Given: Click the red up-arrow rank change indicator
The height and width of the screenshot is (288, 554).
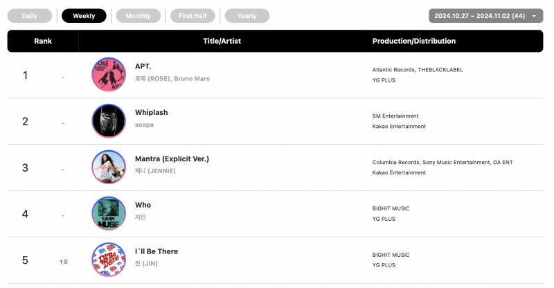Looking at the screenshot, I should pos(64,262).
